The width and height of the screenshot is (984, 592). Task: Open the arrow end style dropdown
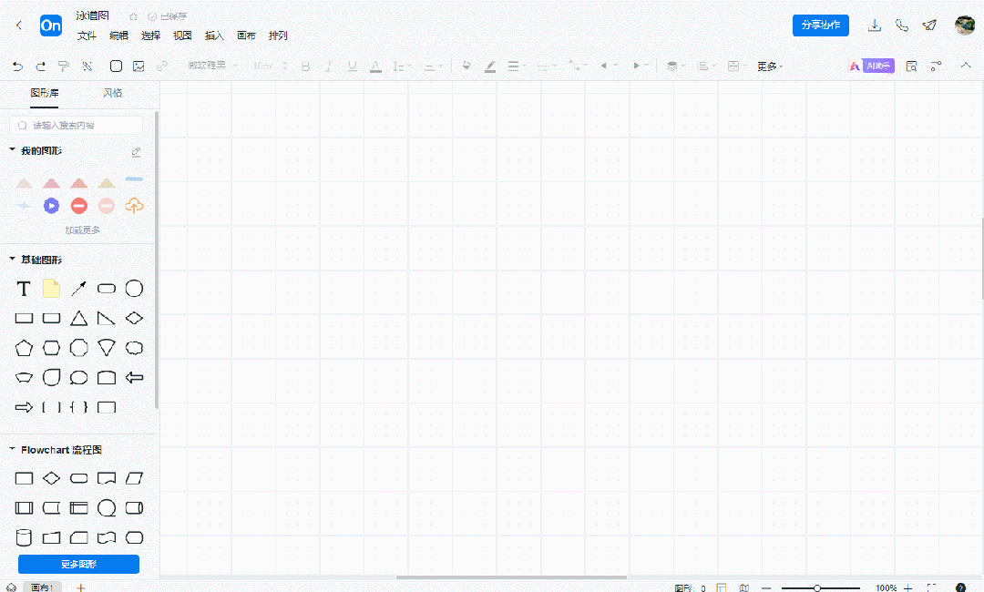pos(640,66)
